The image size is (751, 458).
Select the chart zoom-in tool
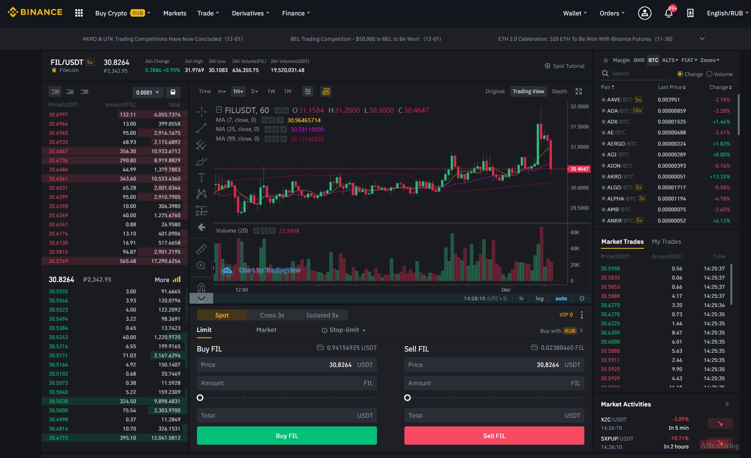201,265
